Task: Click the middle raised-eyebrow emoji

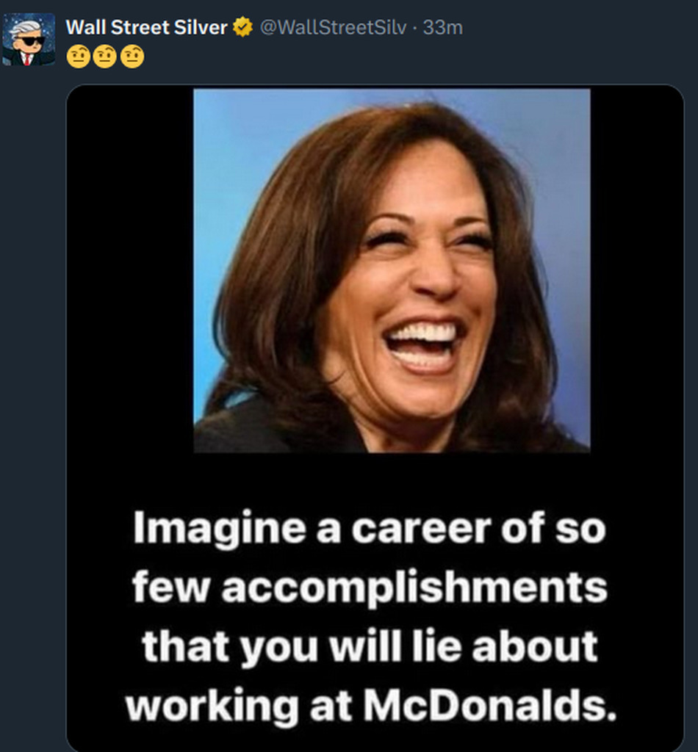Action: pos(105,57)
